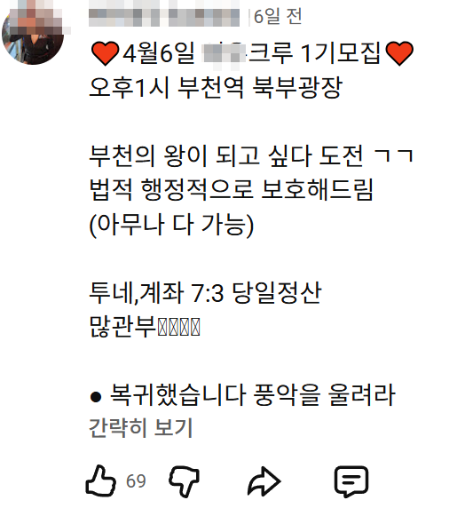Click the text '부천의 왕이 되고 싶다'

pyautogui.click(x=201, y=155)
